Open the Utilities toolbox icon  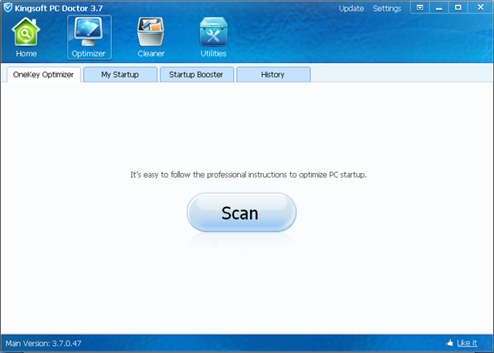click(213, 32)
